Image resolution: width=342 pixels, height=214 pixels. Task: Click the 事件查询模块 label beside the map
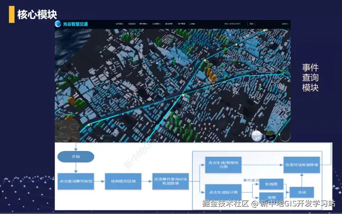point(310,77)
